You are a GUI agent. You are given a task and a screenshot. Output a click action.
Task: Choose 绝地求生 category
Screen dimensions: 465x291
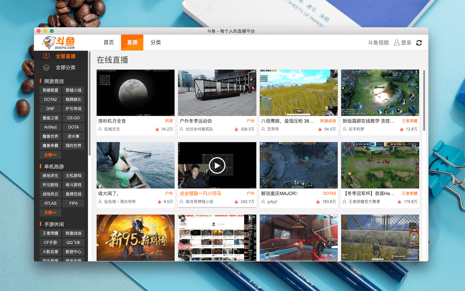point(50,176)
